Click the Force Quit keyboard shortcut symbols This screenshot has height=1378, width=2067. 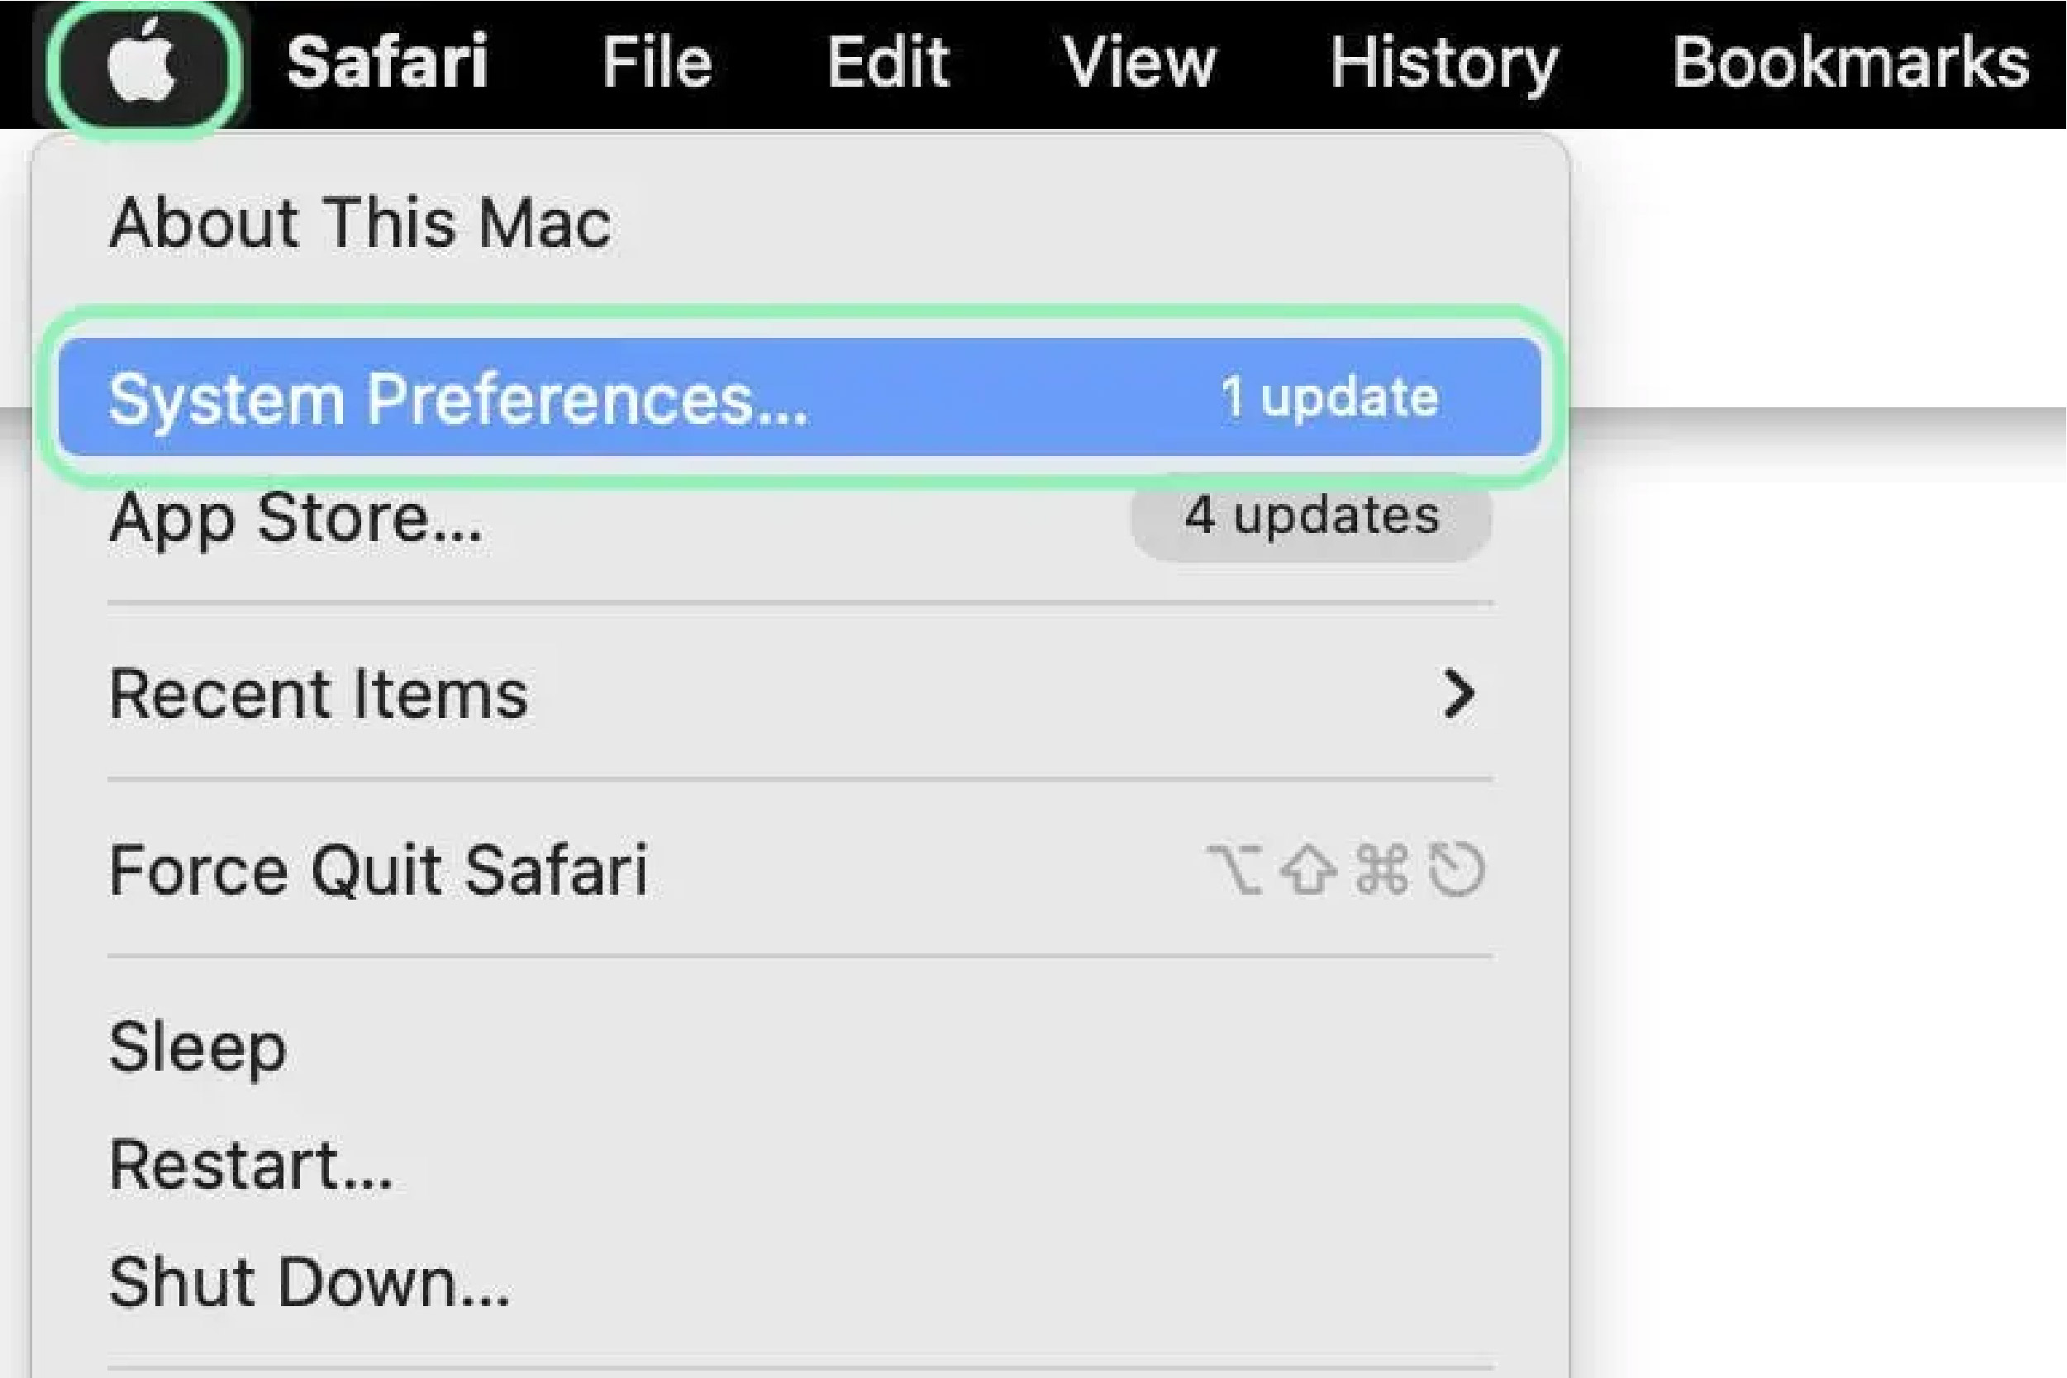tap(1346, 870)
